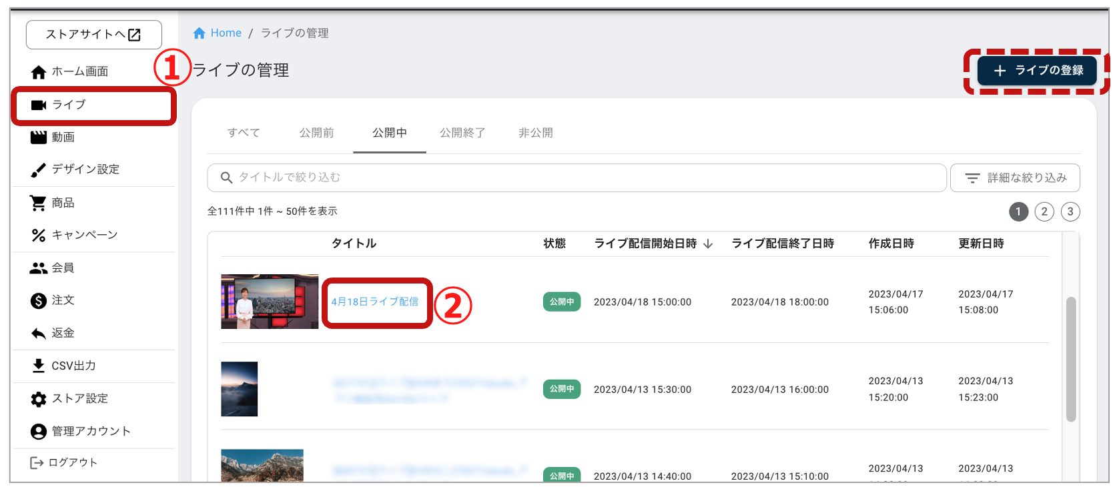Select the 会員 people icon
Viewport: 1113px width, 487px height.
point(39,268)
